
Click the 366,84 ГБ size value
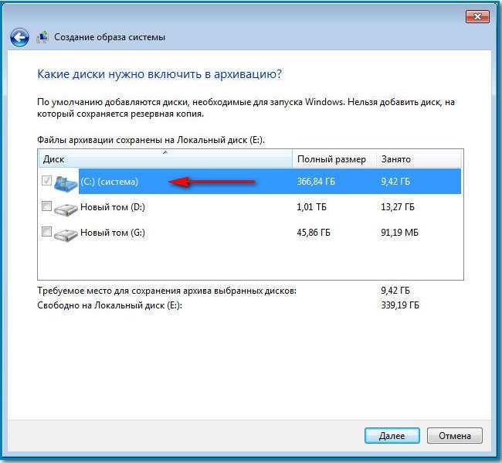pos(316,182)
